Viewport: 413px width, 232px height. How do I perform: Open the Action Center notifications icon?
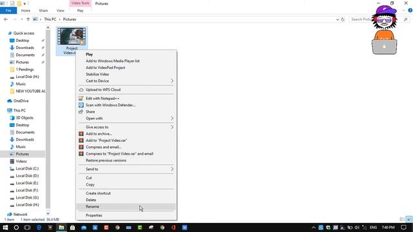404,227
